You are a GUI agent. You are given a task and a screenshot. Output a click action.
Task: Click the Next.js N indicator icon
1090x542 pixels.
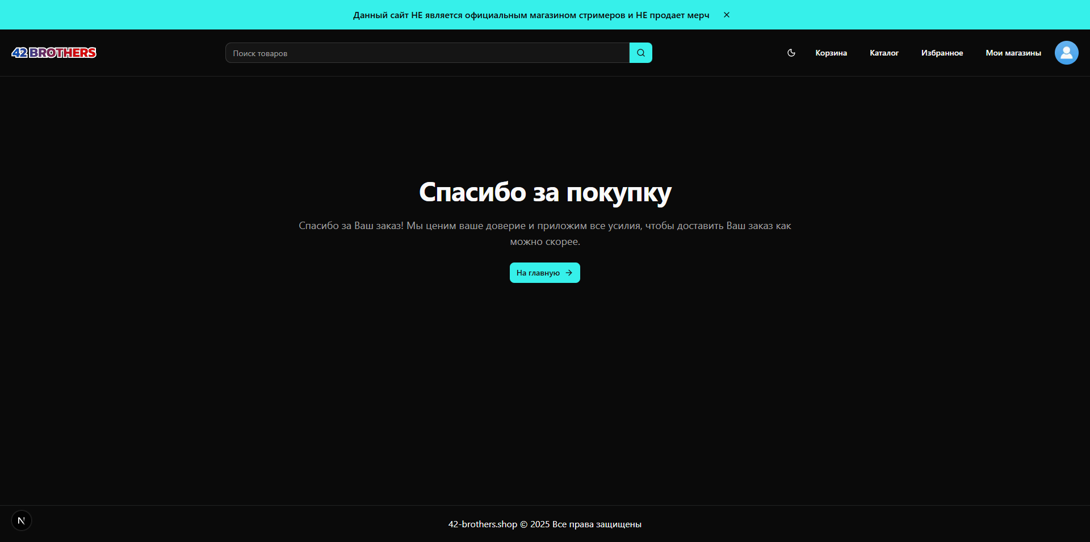point(22,520)
